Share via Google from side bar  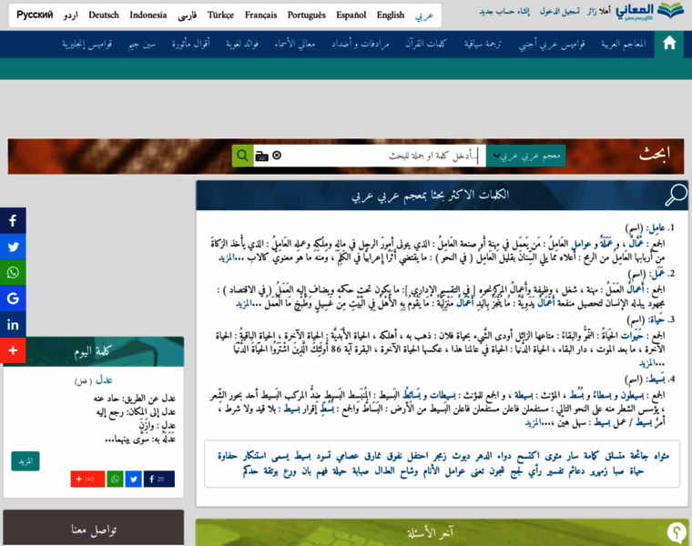pyautogui.click(x=13, y=298)
